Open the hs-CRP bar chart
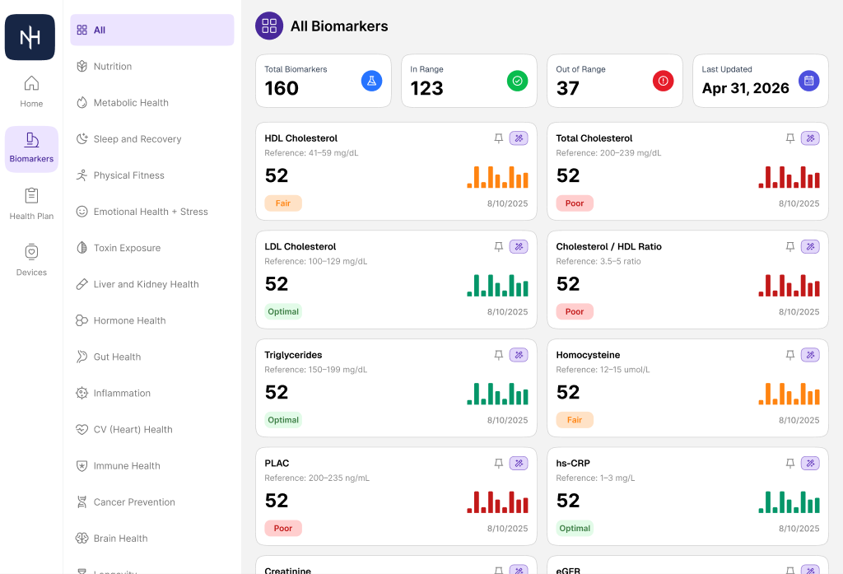Image resolution: width=843 pixels, height=574 pixels. tap(789, 502)
